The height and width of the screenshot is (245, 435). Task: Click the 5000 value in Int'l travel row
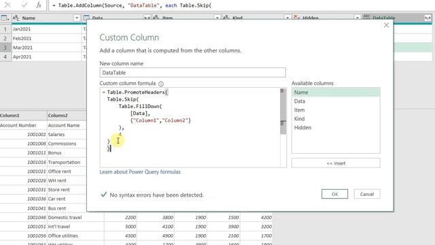(x=121, y=227)
